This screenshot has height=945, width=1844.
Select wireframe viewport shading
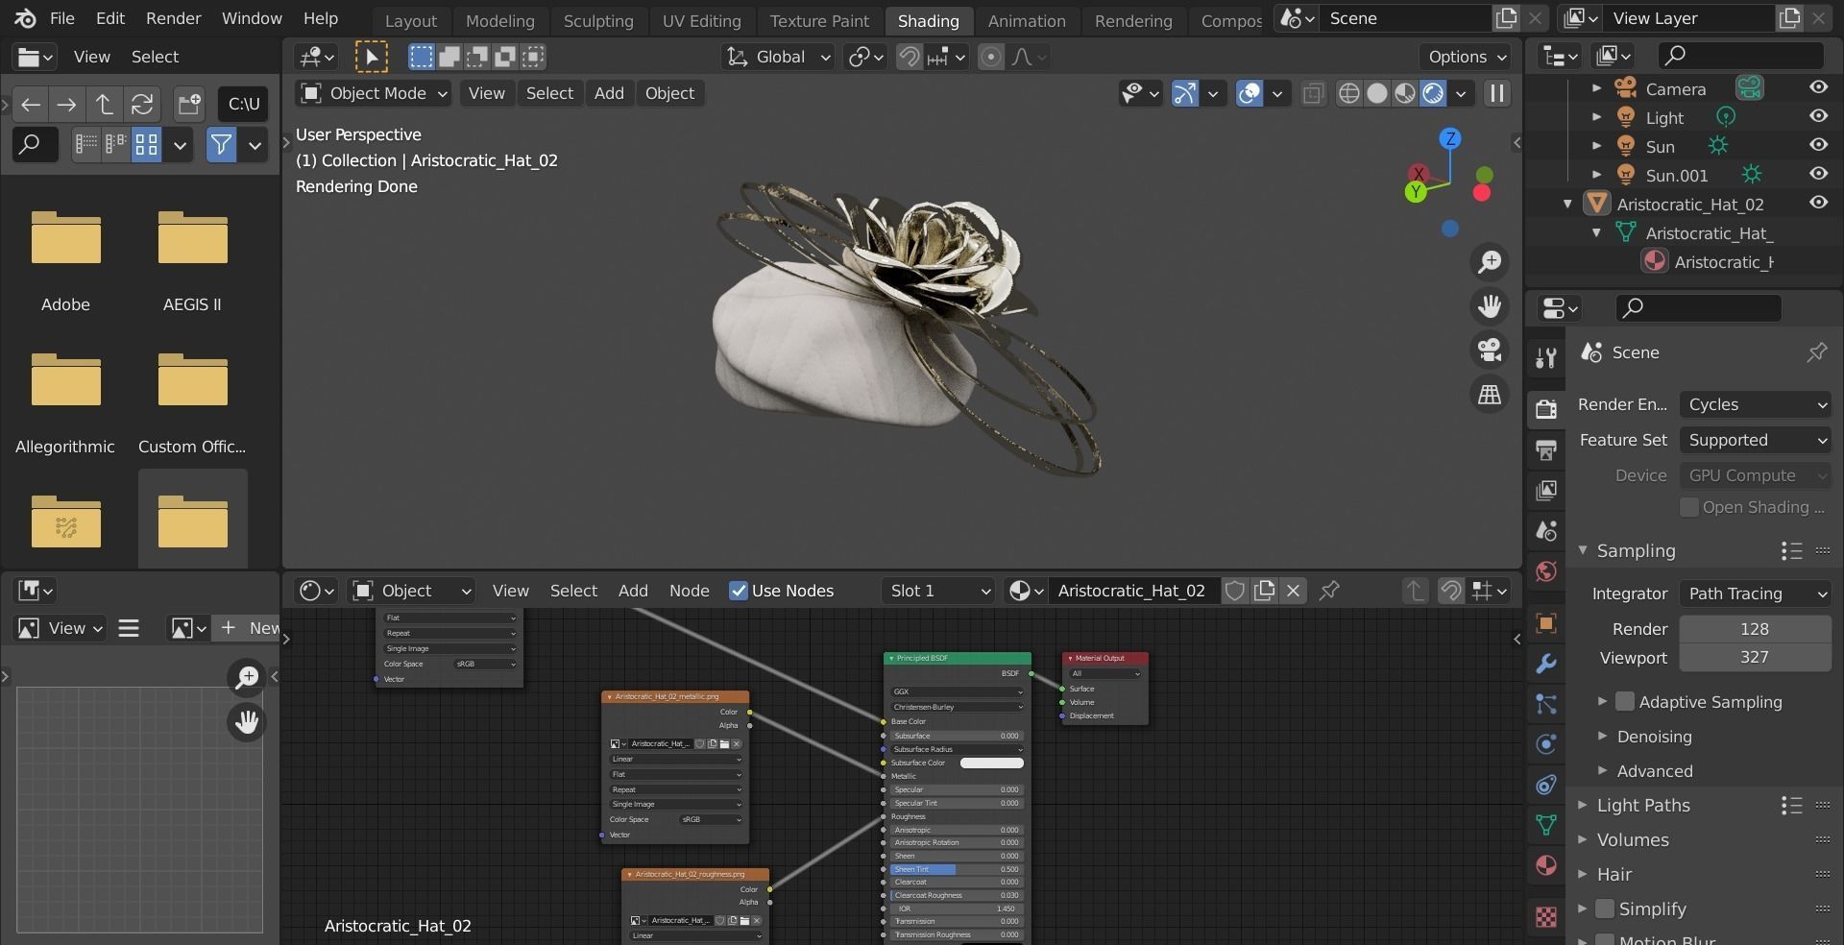(1349, 93)
